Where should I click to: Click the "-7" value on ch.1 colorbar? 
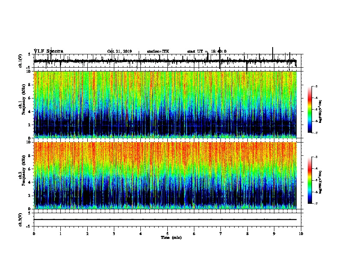click(x=316, y=133)
